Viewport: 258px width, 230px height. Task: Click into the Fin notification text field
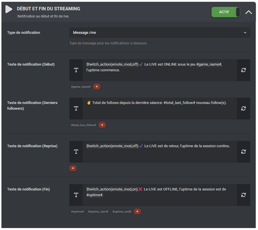pos(160,195)
